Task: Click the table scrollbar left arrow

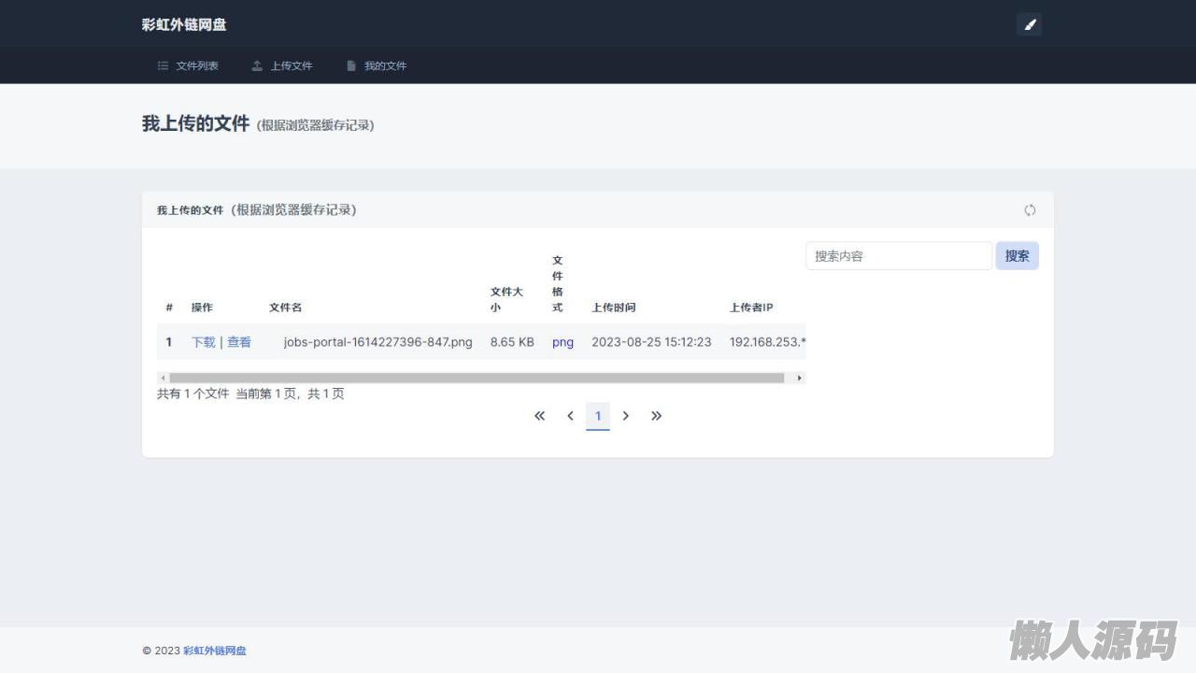Action: 163,379
